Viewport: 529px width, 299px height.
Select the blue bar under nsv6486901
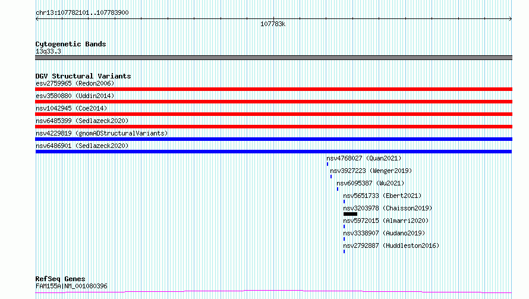click(x=273, y=152)
